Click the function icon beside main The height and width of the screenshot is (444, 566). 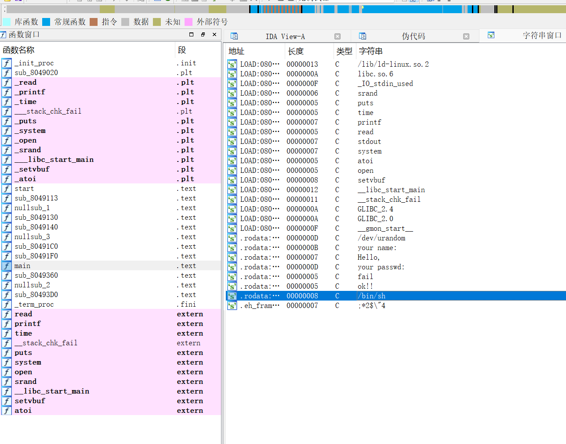[x=7, y=266]
